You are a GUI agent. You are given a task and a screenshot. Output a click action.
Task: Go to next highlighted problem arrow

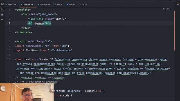(x=174, y=9)
